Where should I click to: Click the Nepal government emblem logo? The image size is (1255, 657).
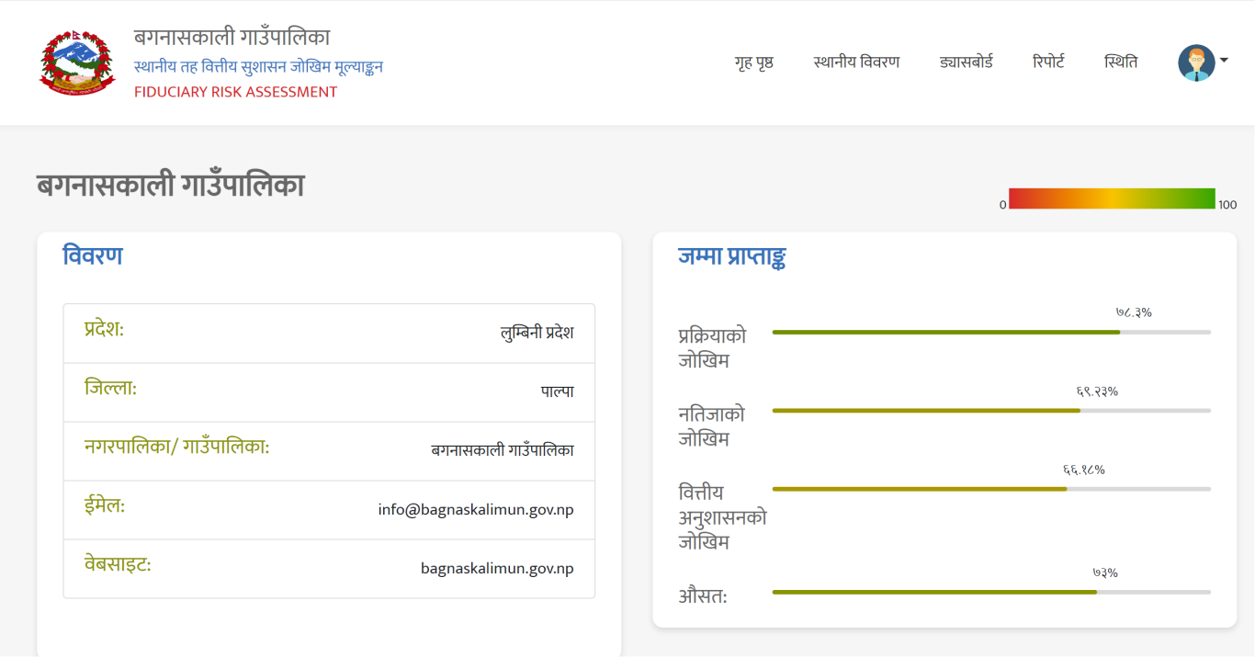[x=78, y=62]
